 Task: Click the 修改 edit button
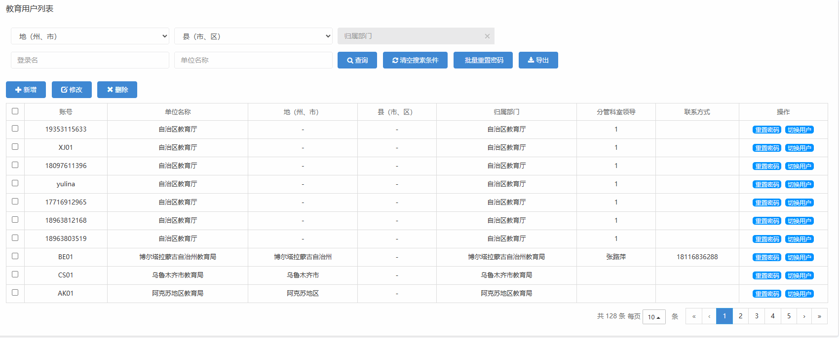[72, 90]
